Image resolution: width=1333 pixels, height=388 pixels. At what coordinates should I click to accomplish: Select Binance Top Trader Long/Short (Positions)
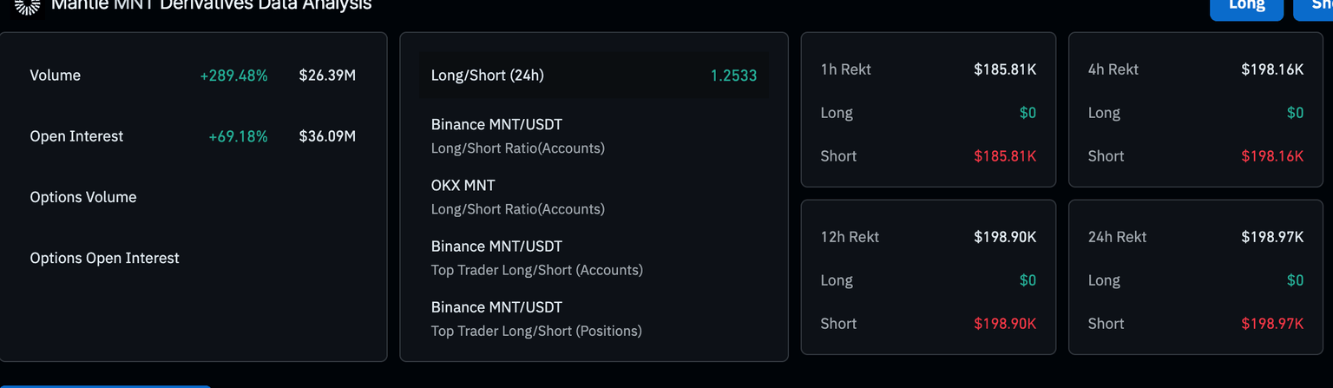536,319
